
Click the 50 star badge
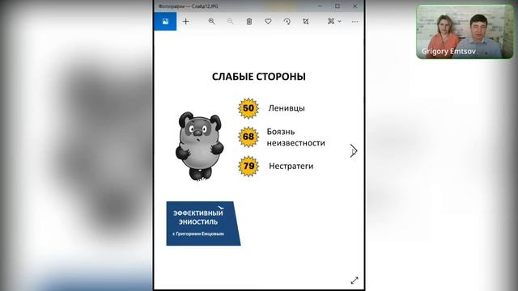click(x=248, y=108)
